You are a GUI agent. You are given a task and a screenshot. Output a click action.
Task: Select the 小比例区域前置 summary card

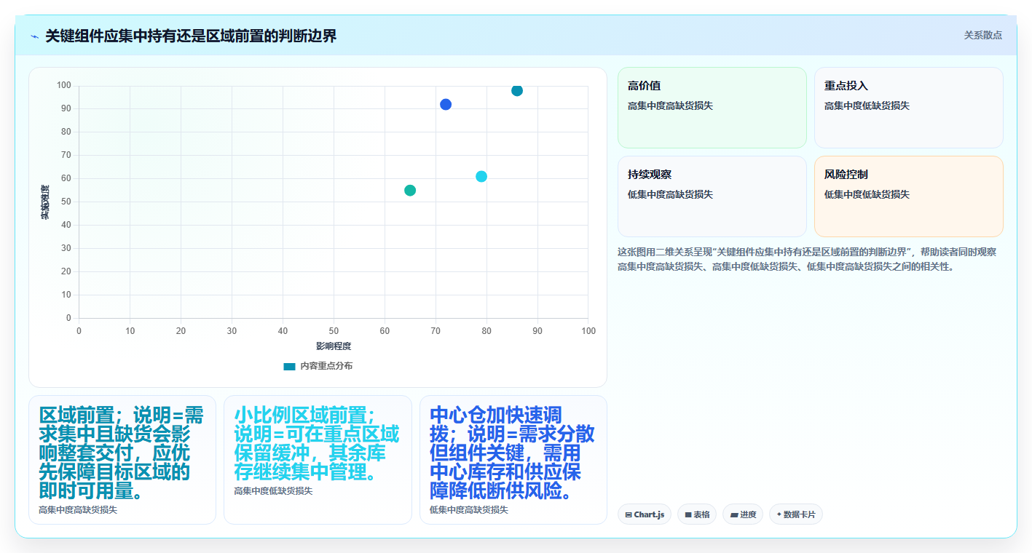point(318,460)
